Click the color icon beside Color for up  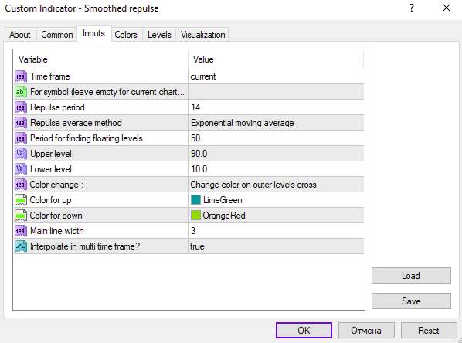tap(21, 200)
